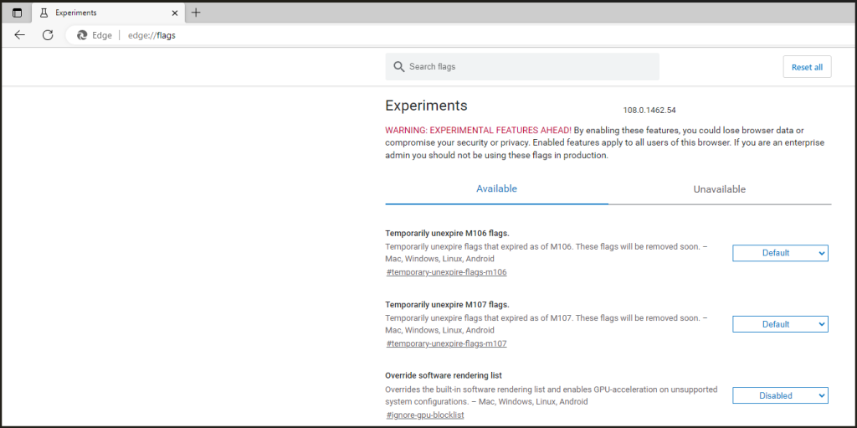Go back using the back arrow
This screenshot has width=857, height=428.
(20, 35)
